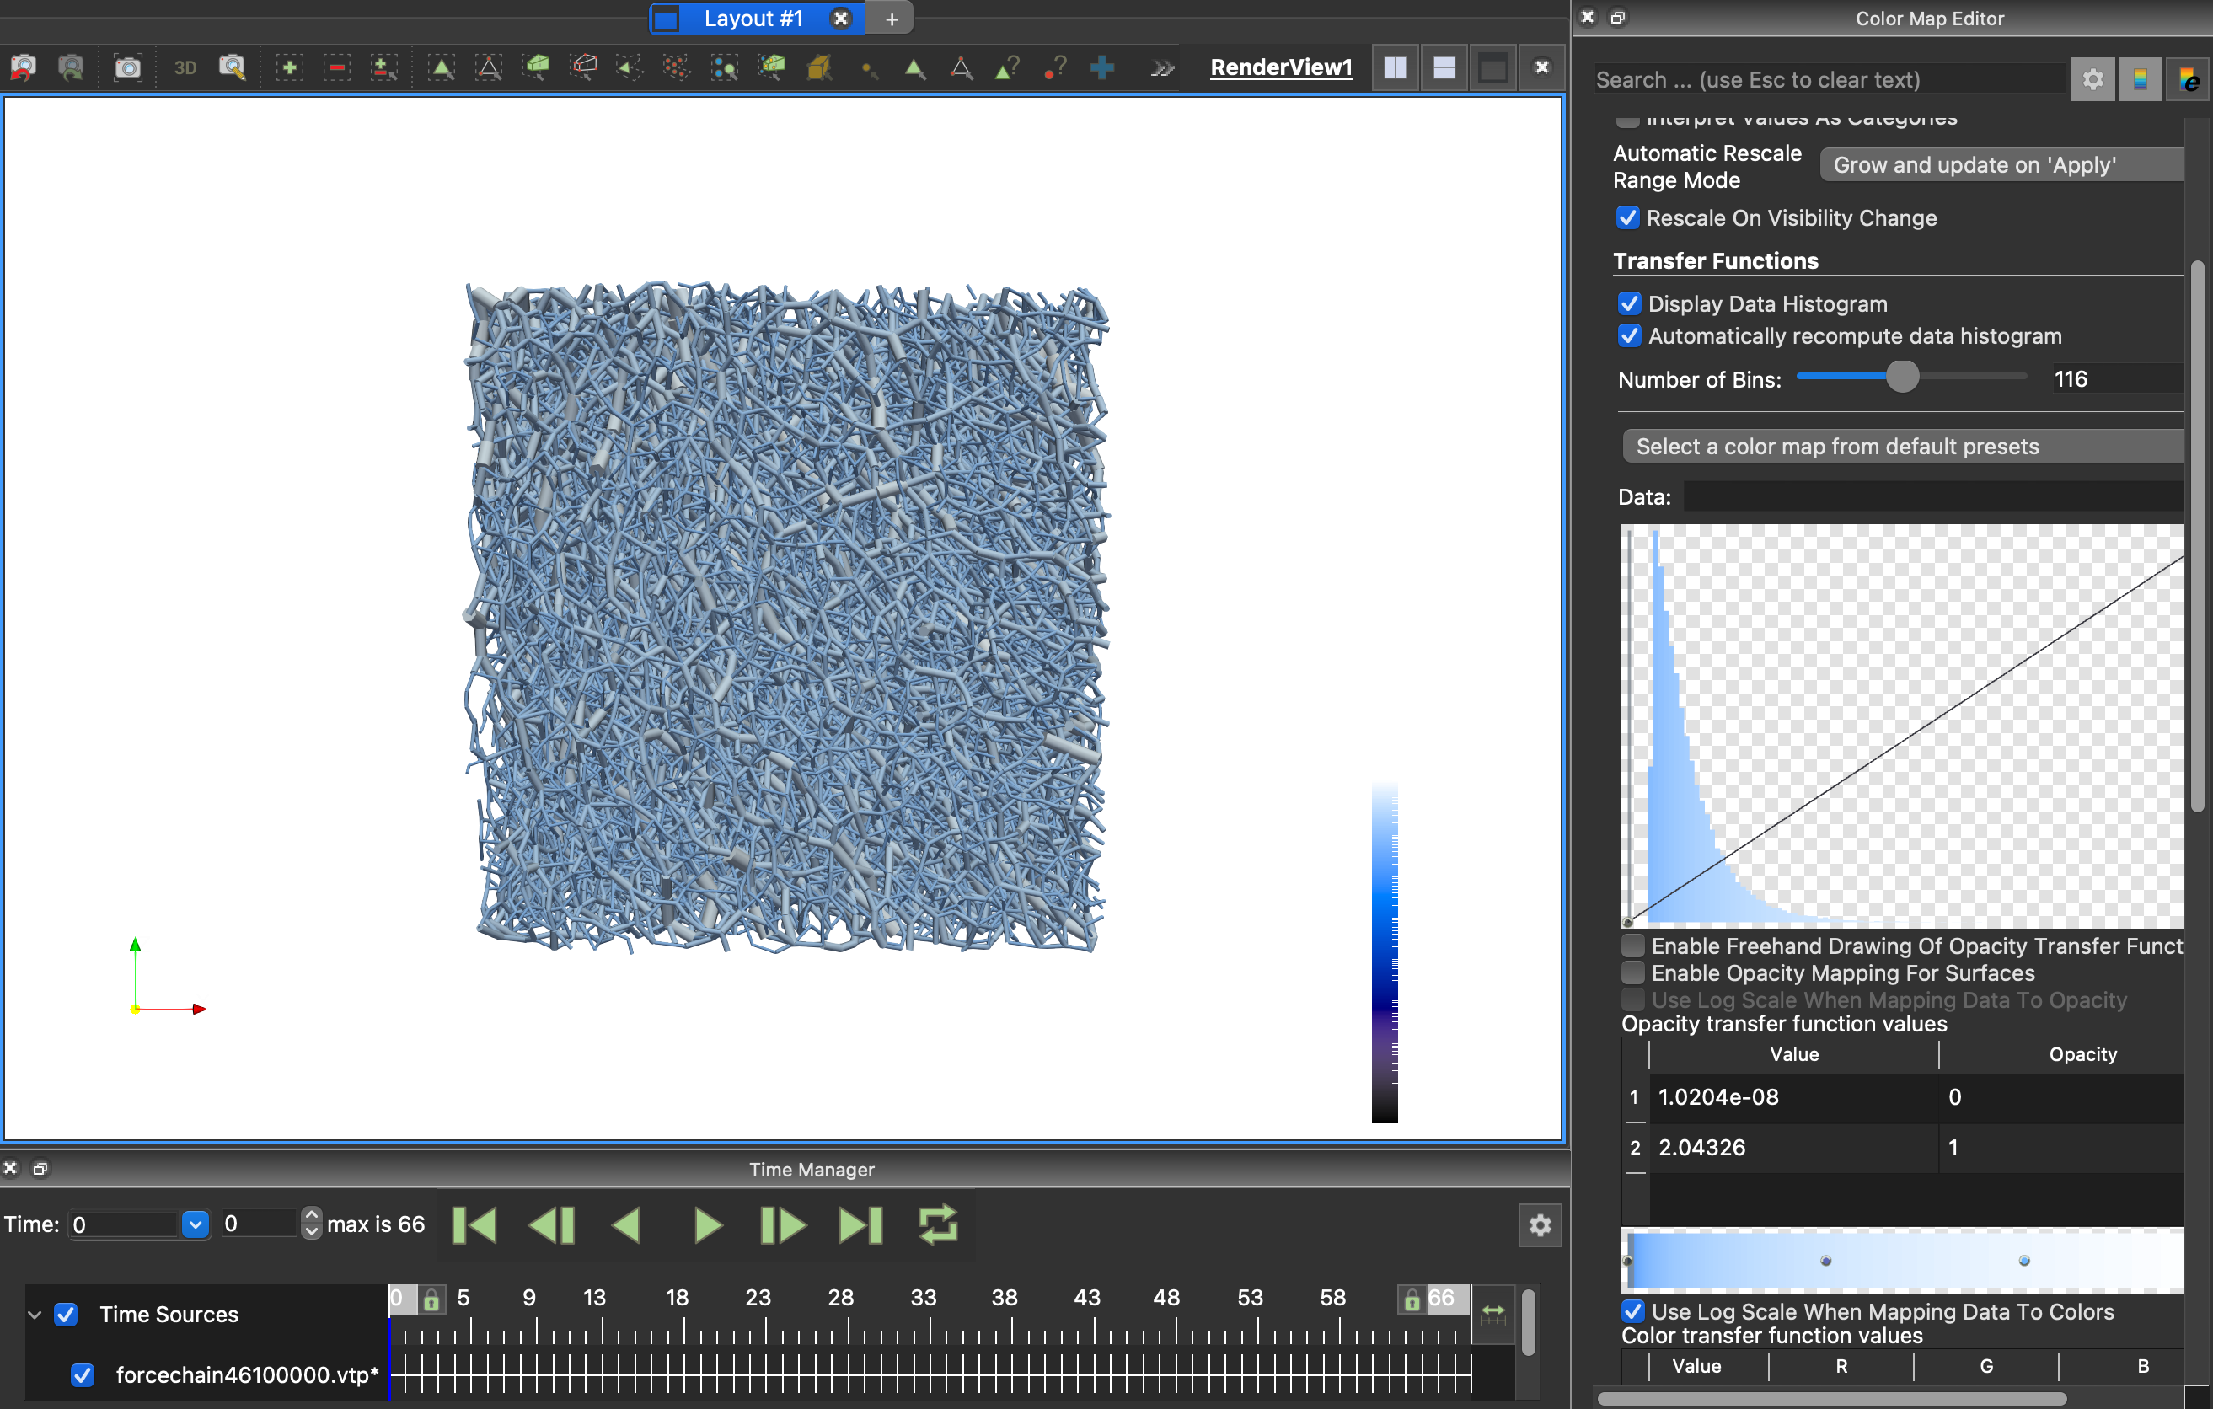Capture a screenshot with the camera icon
Viewport: 2213px width, 1409px height.
[x=126, y=67]
